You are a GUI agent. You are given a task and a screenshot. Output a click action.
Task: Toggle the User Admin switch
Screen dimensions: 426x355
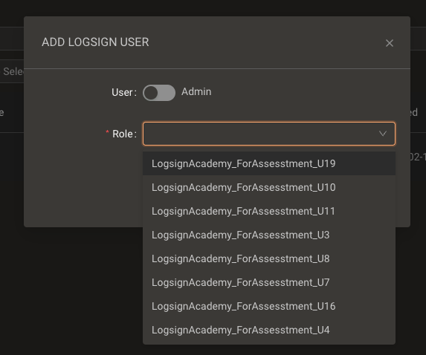tap(159, 93)
